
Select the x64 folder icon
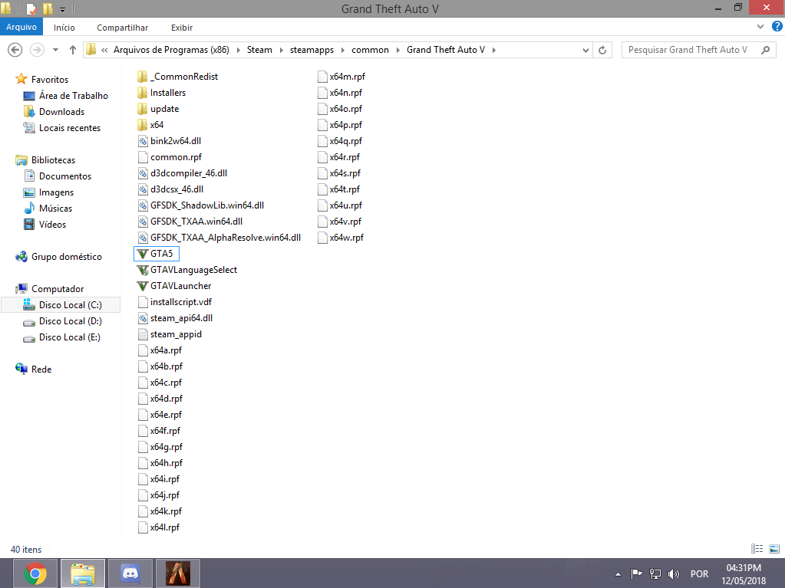143,125
